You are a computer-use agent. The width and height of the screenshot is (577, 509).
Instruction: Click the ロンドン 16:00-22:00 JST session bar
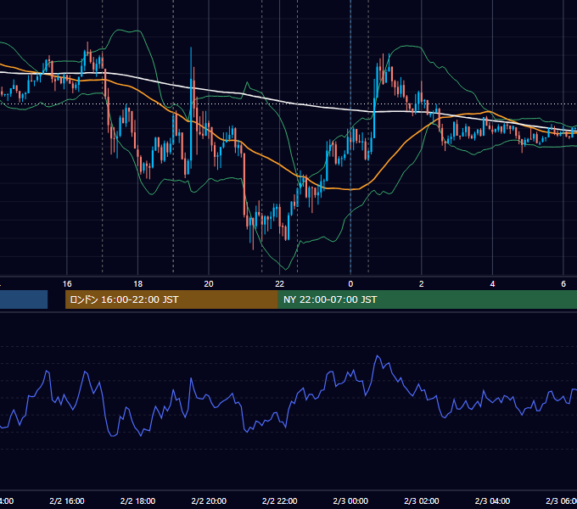(x=171, y=299)
